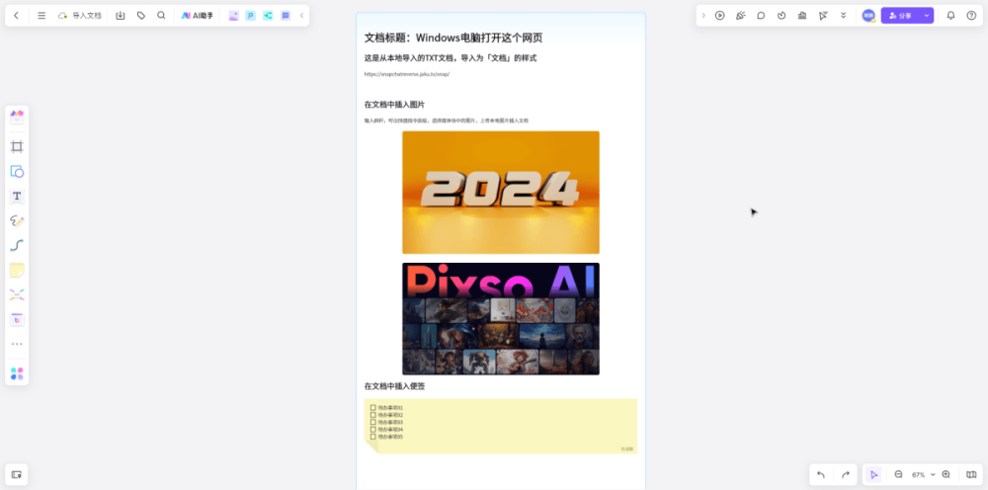The width and height of the screenshot is (988, 490).
Task: Check the 待办事项01 checkbox
Action: tap(373, 407)
